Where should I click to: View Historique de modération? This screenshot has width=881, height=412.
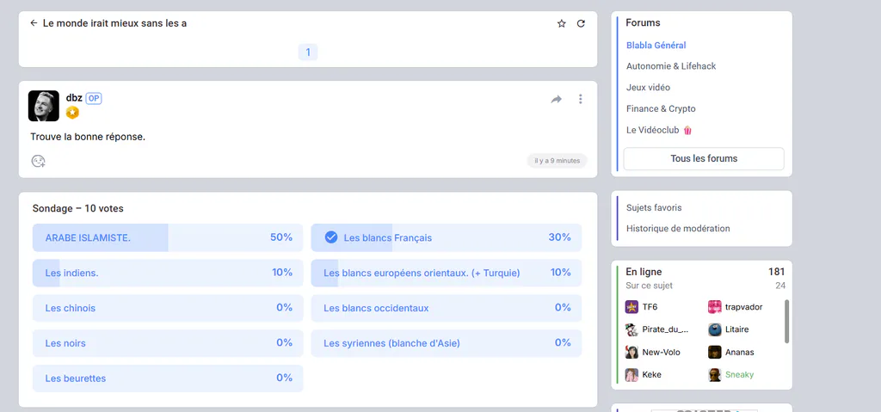pos(678,228)
